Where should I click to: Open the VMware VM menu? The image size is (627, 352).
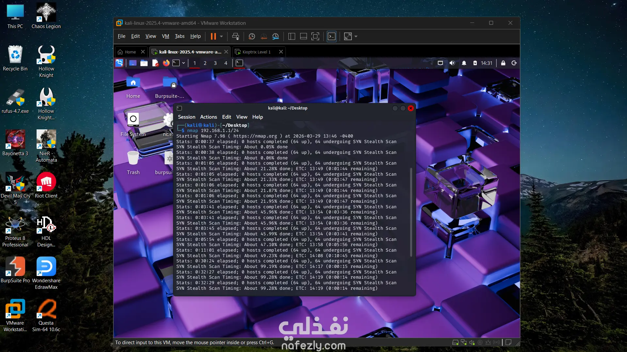(166, 36)
